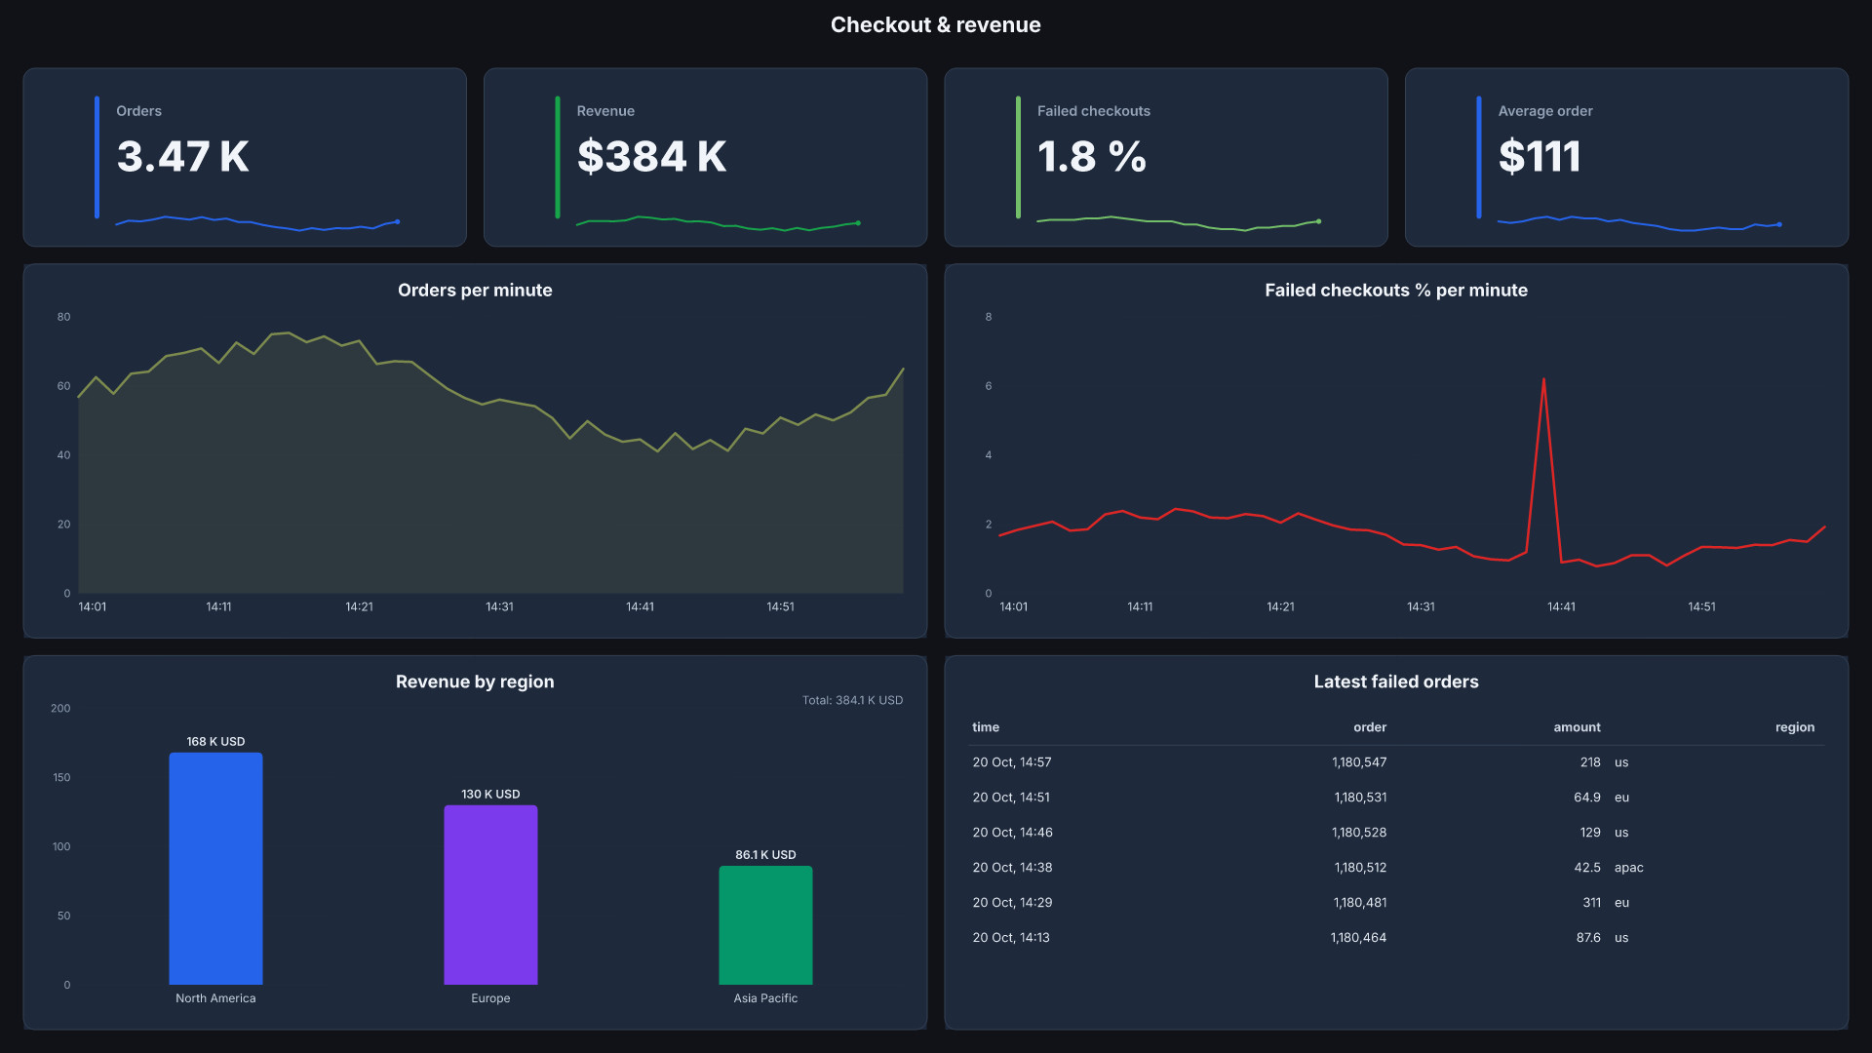Image resolution: width=1872 pixels, height=1053 pixels.
Task: Click the 86.1 K USD bar label
Action: coord(765,854)
